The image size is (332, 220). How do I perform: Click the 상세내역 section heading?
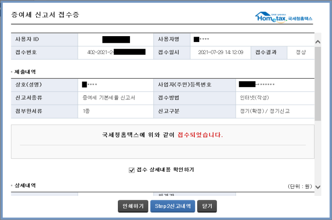tap(25, 186)
